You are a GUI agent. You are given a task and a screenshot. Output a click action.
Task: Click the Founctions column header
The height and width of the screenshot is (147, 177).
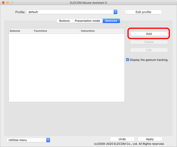coord(57,31)
